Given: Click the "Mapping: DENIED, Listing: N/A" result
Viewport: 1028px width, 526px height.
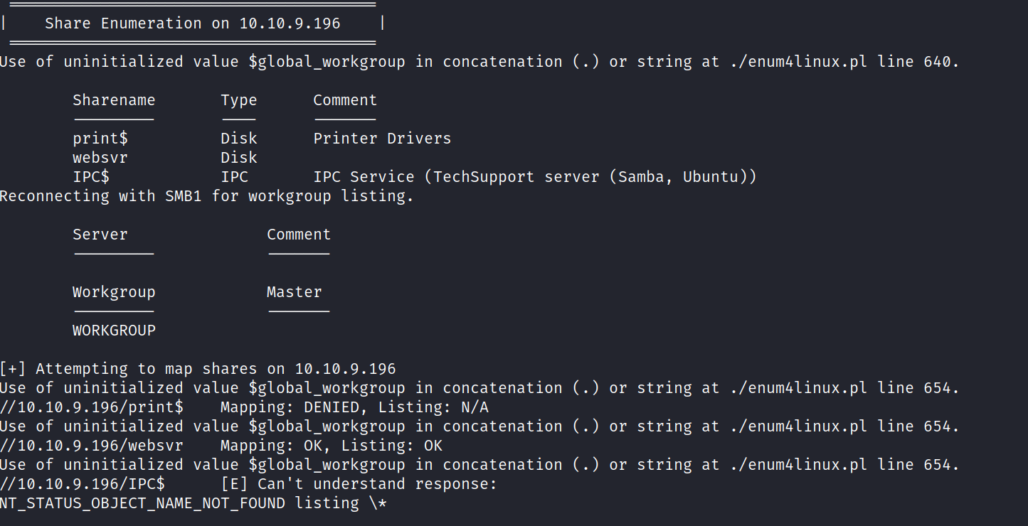Looking at the screenshot, I should click(x=354, y=407).
